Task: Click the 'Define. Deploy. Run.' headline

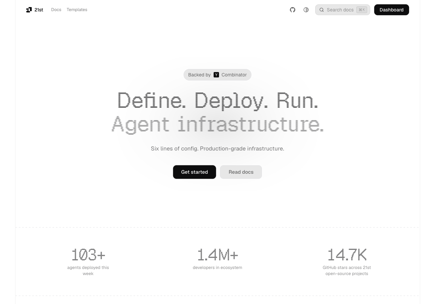Action: tap(218, 100)
